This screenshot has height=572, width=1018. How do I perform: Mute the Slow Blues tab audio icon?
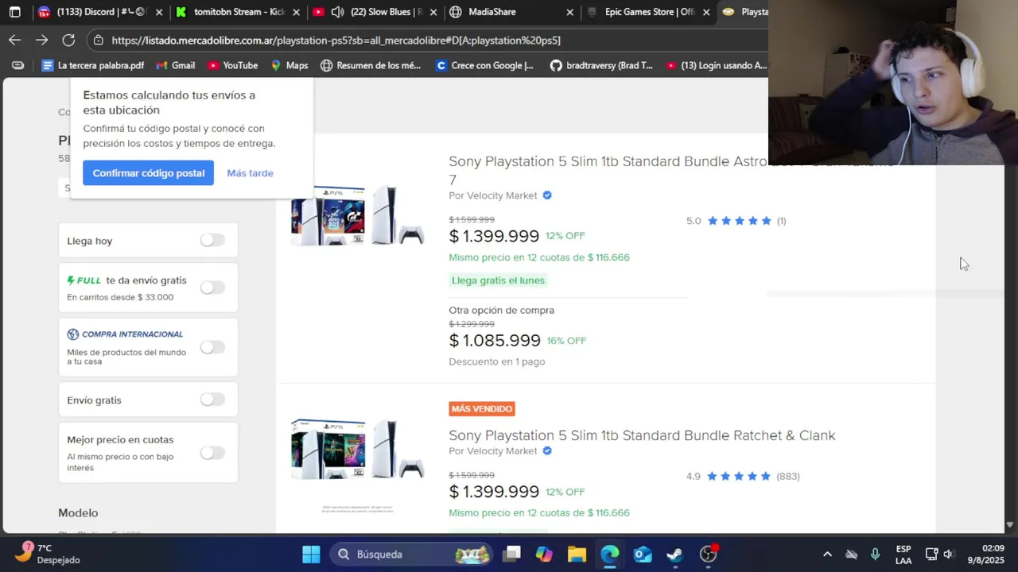click(x=337, y=12)
